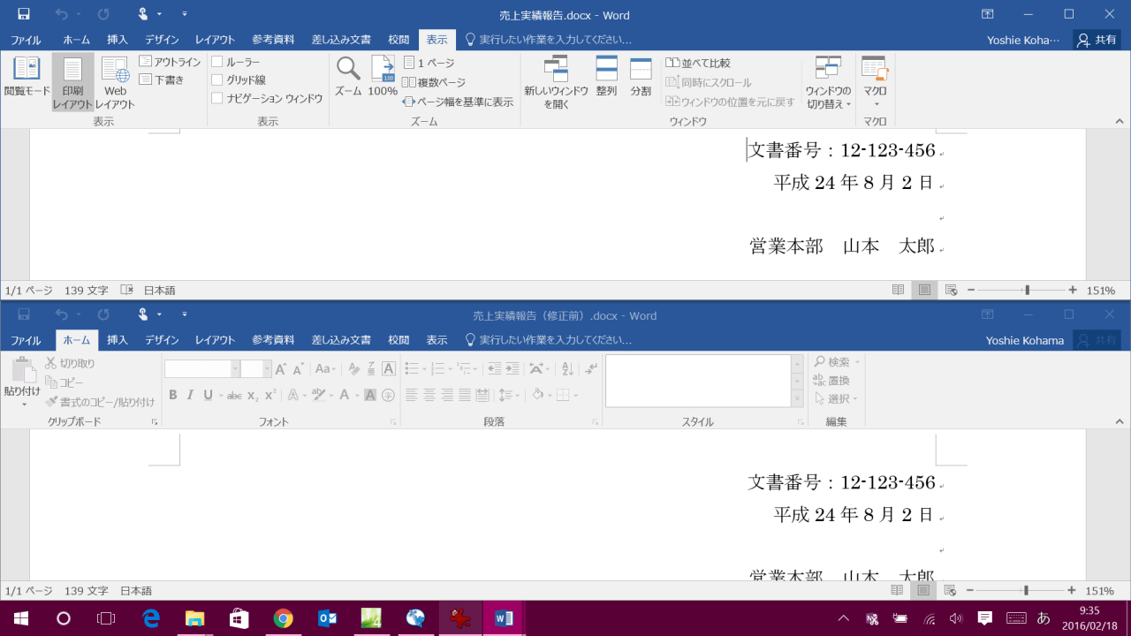Set zoom to 100% from the ribbon
The height and width of the screenshot is (636, 1131).
click(x=383, y=76)
